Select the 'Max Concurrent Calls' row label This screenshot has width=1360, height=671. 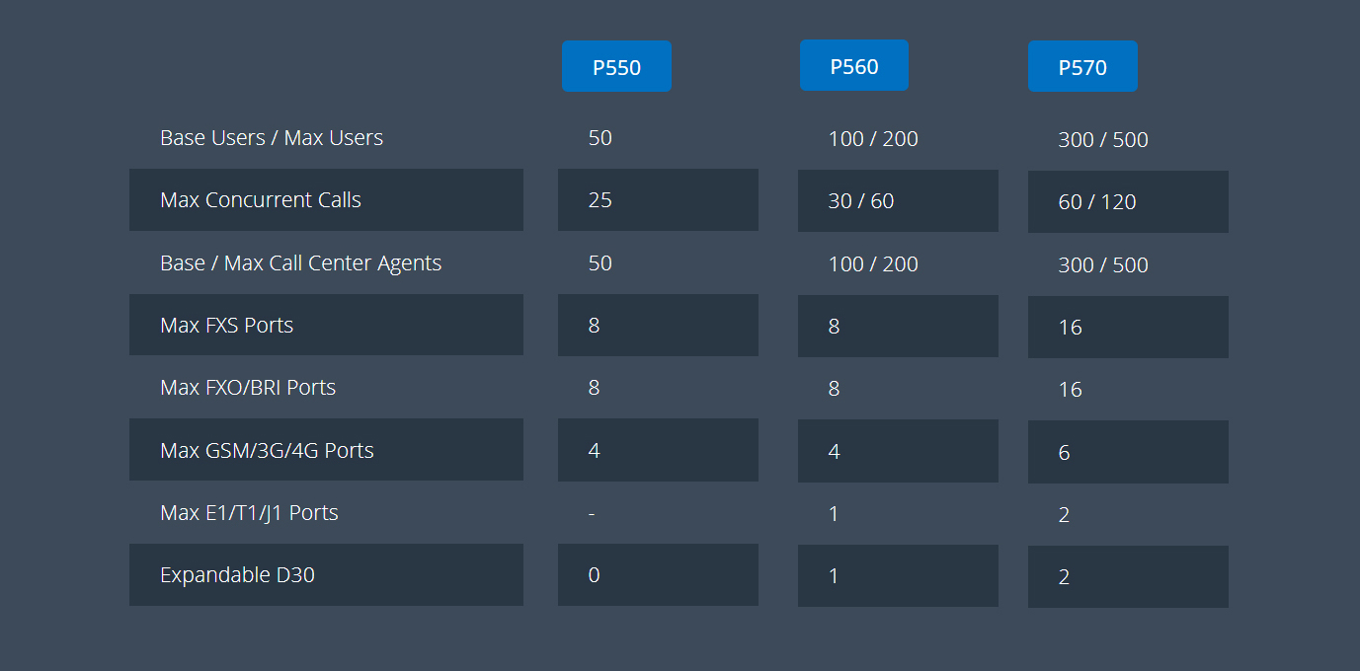(x=261, y=200)
